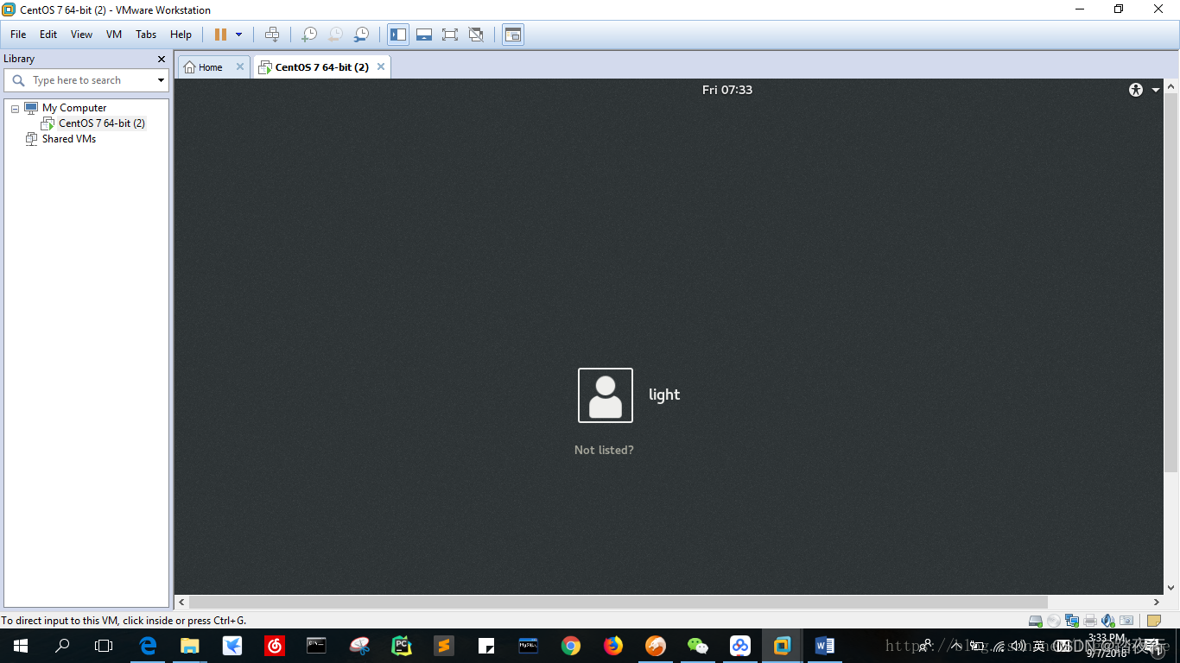
Task: Open NetEase Cloud Music taskbar icon
Action: 275,646
